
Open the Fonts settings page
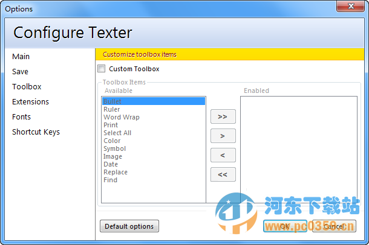(x=21, y=116)
